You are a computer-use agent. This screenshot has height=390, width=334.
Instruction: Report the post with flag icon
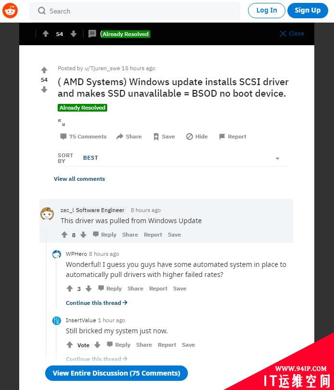pos(233,137)
